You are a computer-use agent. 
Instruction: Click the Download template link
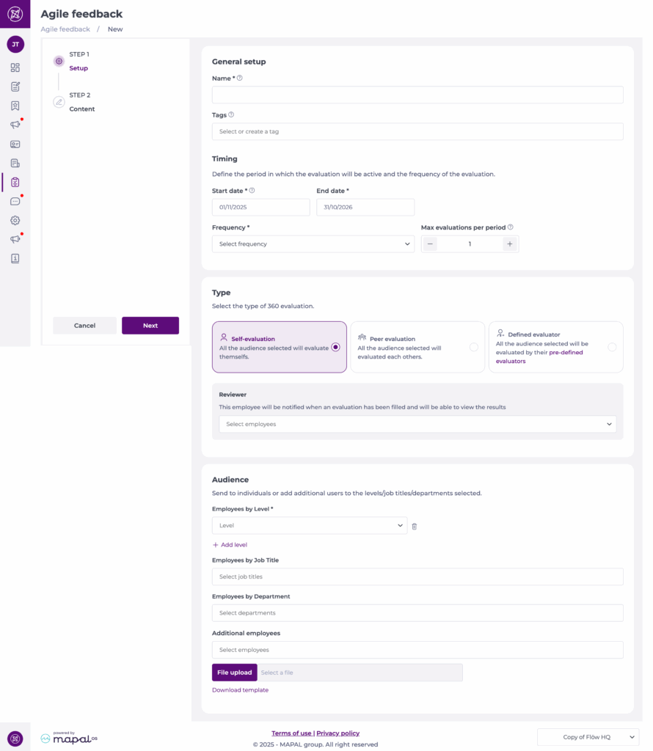coord(240,690)
